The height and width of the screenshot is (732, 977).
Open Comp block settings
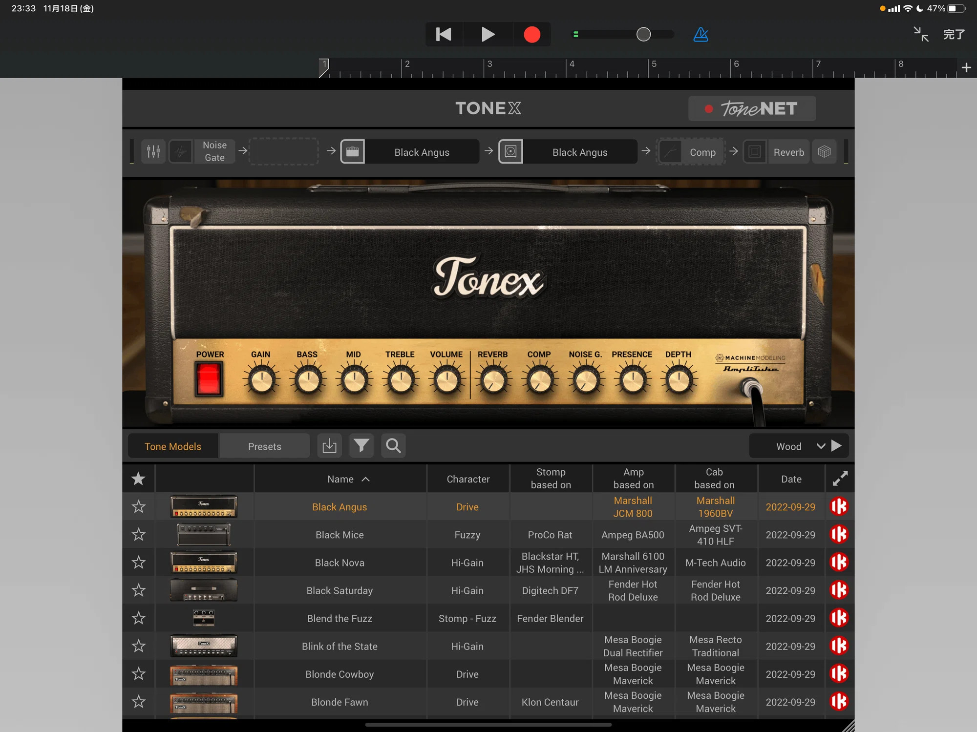coord(703,152)
